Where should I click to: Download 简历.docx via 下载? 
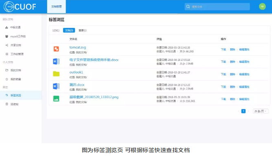click(224, 87)
